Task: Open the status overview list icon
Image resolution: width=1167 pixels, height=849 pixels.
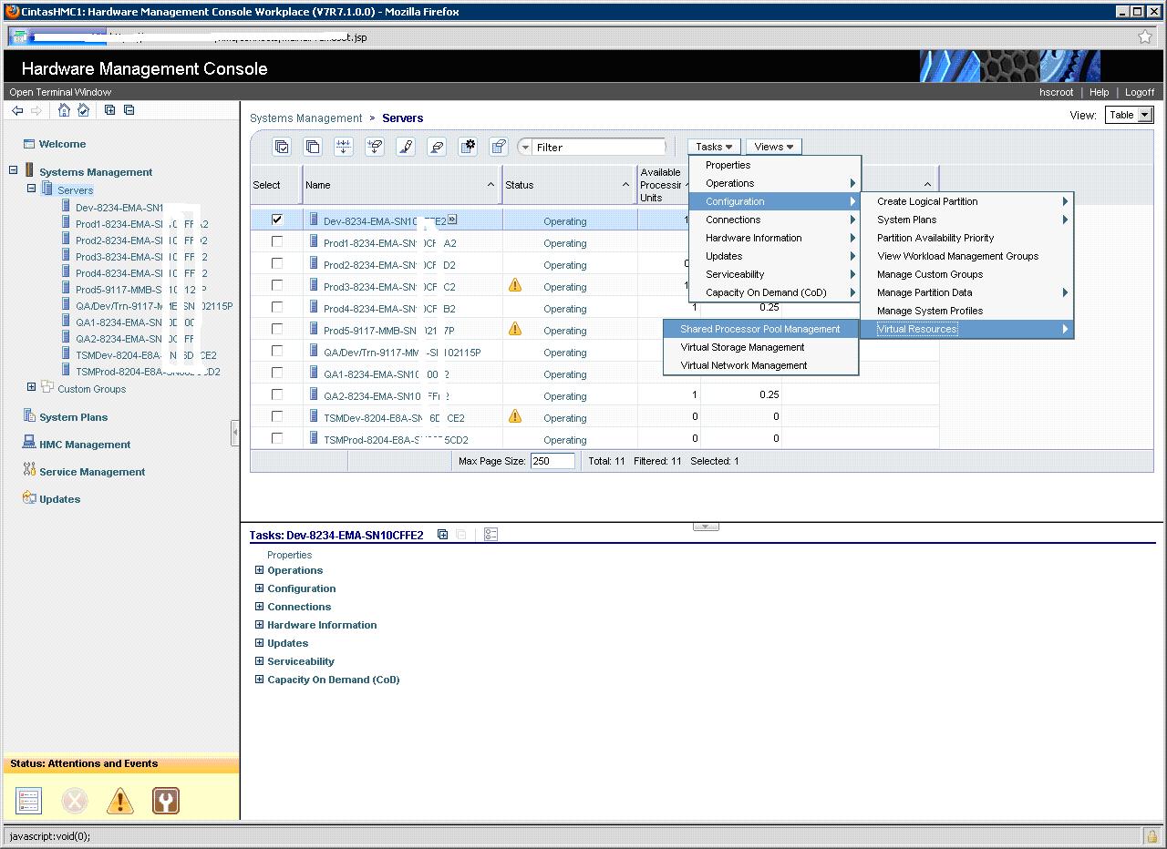Action: pos(29,801)
